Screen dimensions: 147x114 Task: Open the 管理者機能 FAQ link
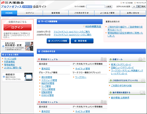click(9, 65)
